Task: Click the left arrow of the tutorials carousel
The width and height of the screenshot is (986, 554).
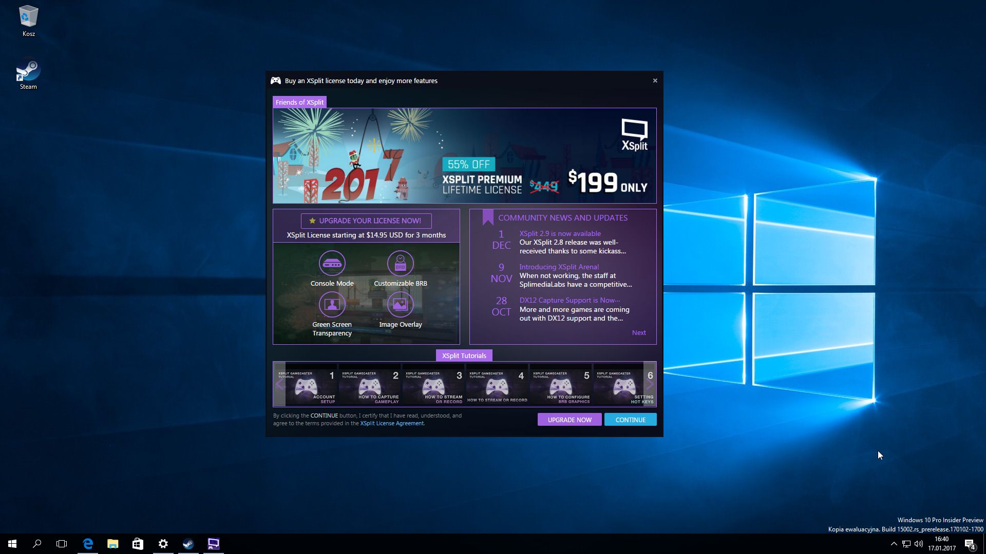Action: click(280, 385)
